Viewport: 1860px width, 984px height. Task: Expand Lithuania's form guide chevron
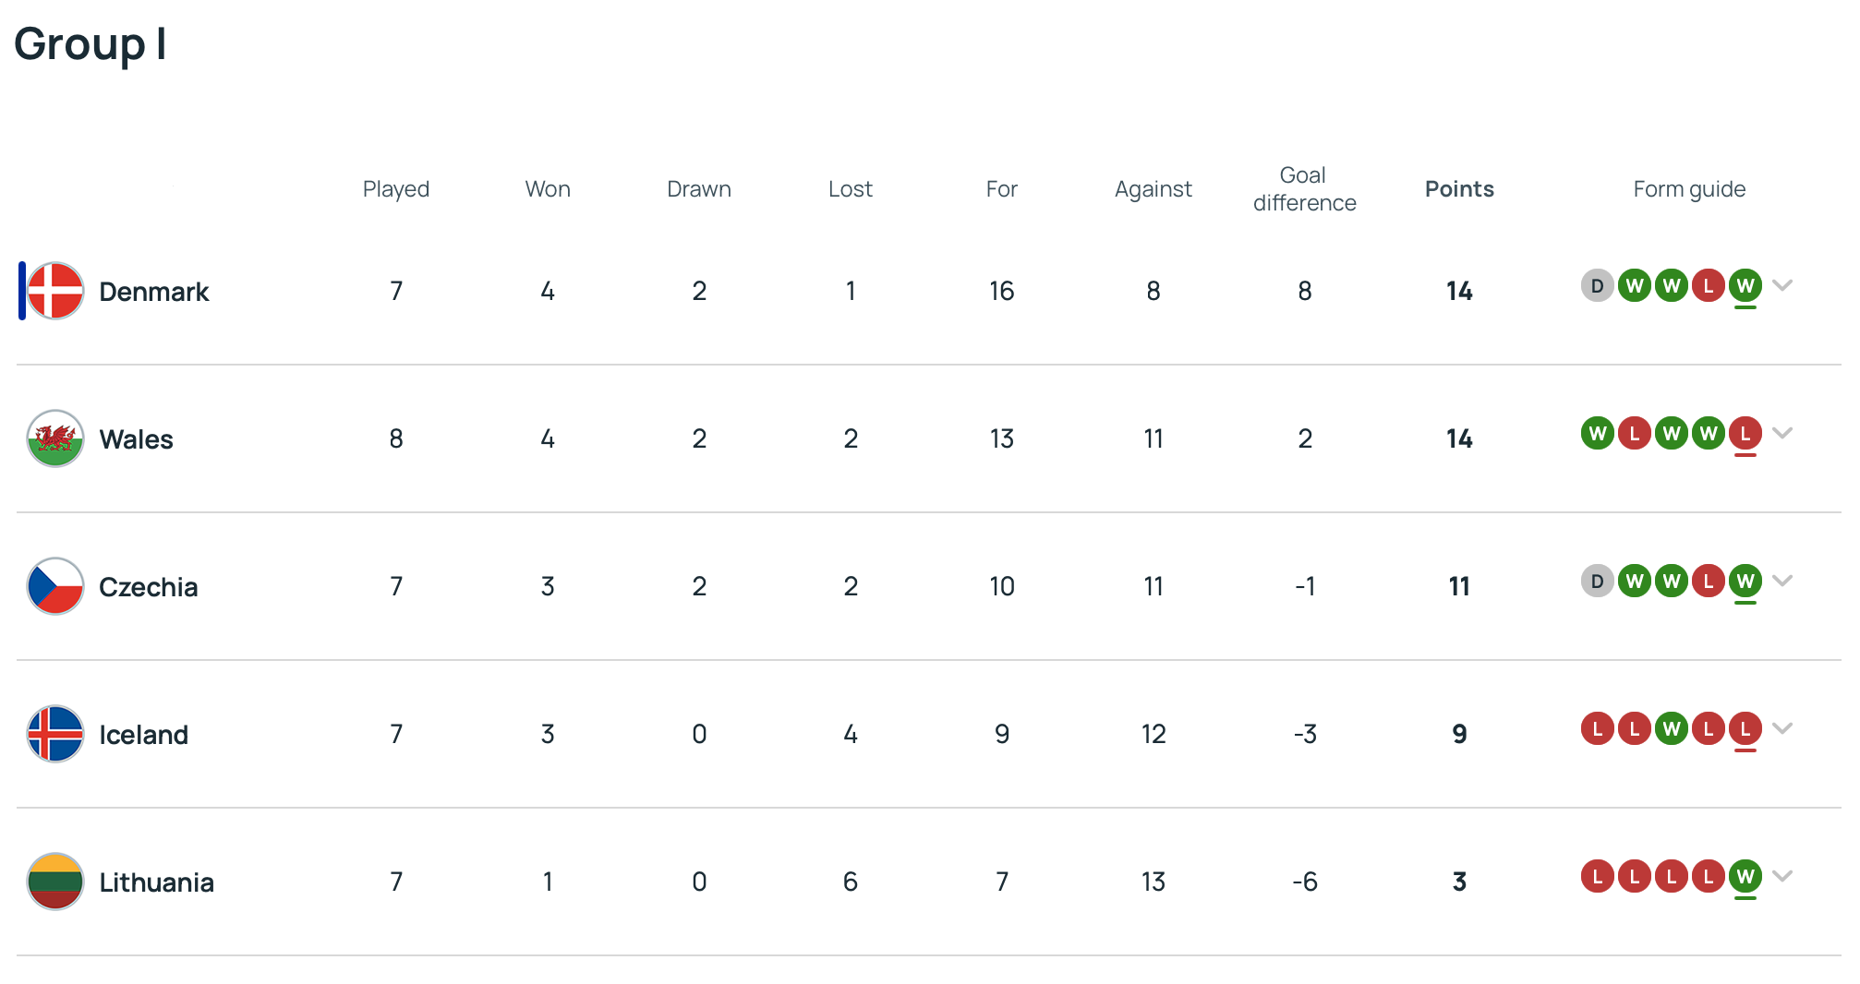[x=1783, y=876]
